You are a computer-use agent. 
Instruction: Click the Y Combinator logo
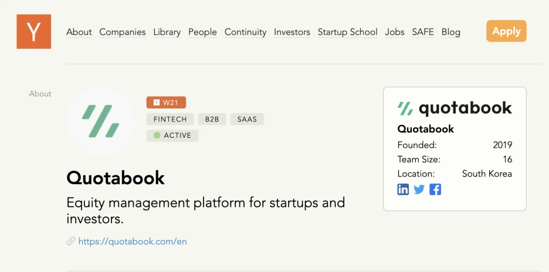click(33, 32)
